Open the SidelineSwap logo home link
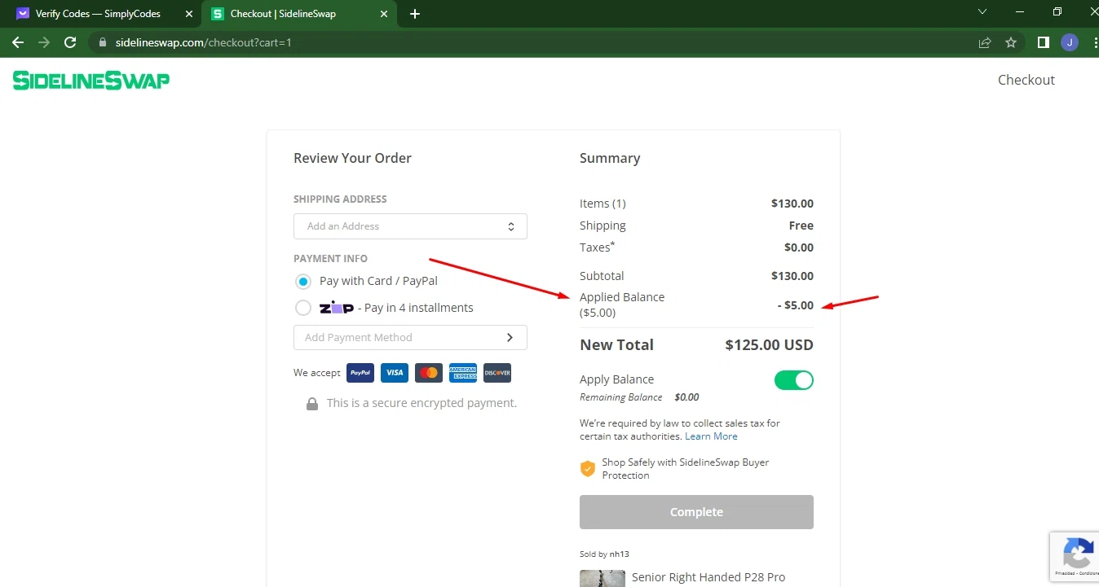Screen dimensions: 1099x587 click(91, 80)
